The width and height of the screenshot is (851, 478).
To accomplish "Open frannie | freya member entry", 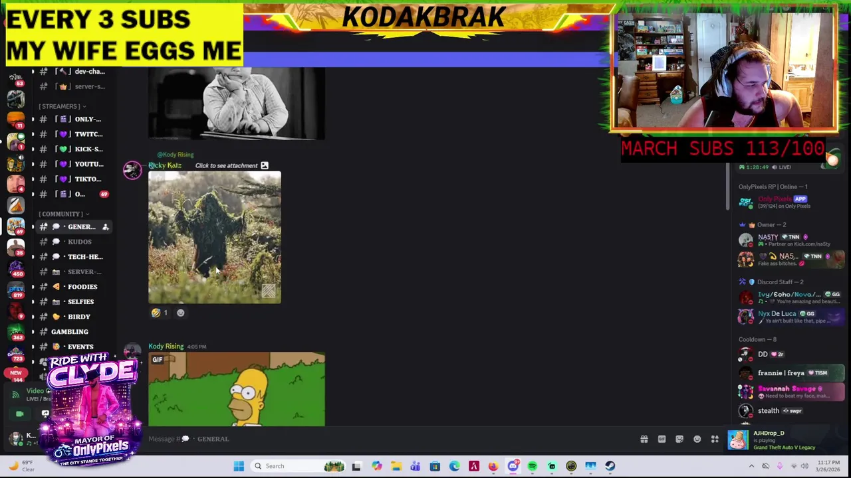I will coord(790,373).
